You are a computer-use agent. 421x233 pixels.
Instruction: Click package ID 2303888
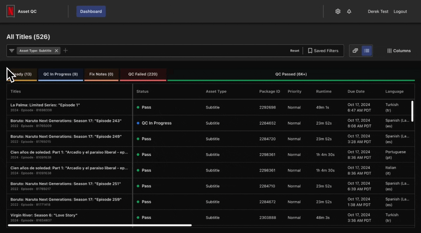coord(267,217)
